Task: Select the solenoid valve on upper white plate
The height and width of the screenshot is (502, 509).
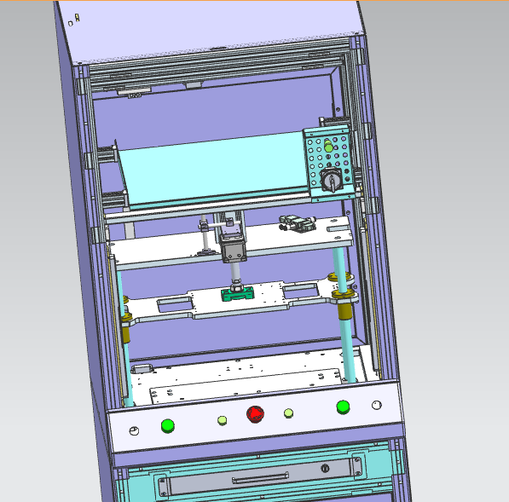Action: (298, 223)
